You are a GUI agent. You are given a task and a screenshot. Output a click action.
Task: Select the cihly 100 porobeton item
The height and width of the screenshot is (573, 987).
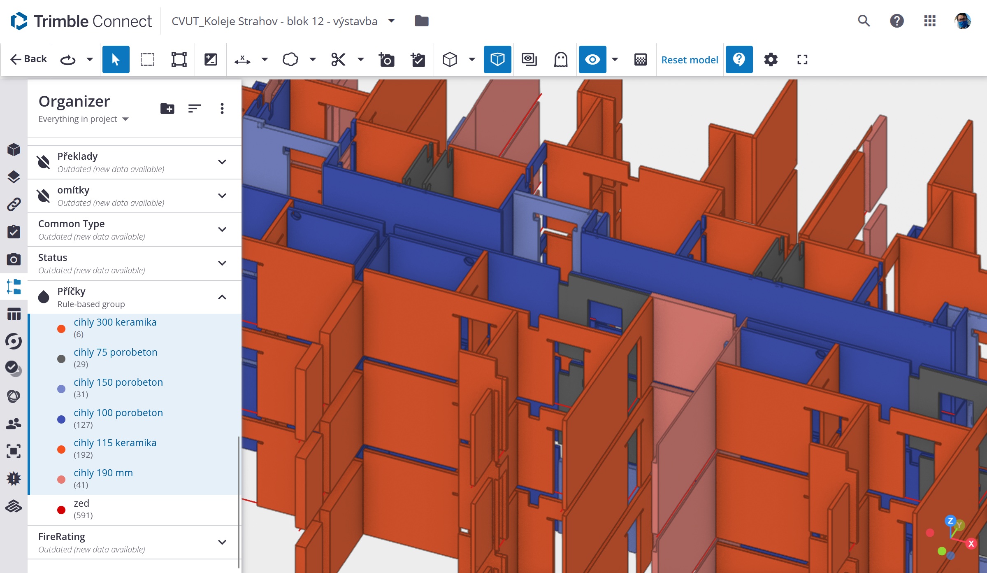pyautogui.click(x=118, y=413)
